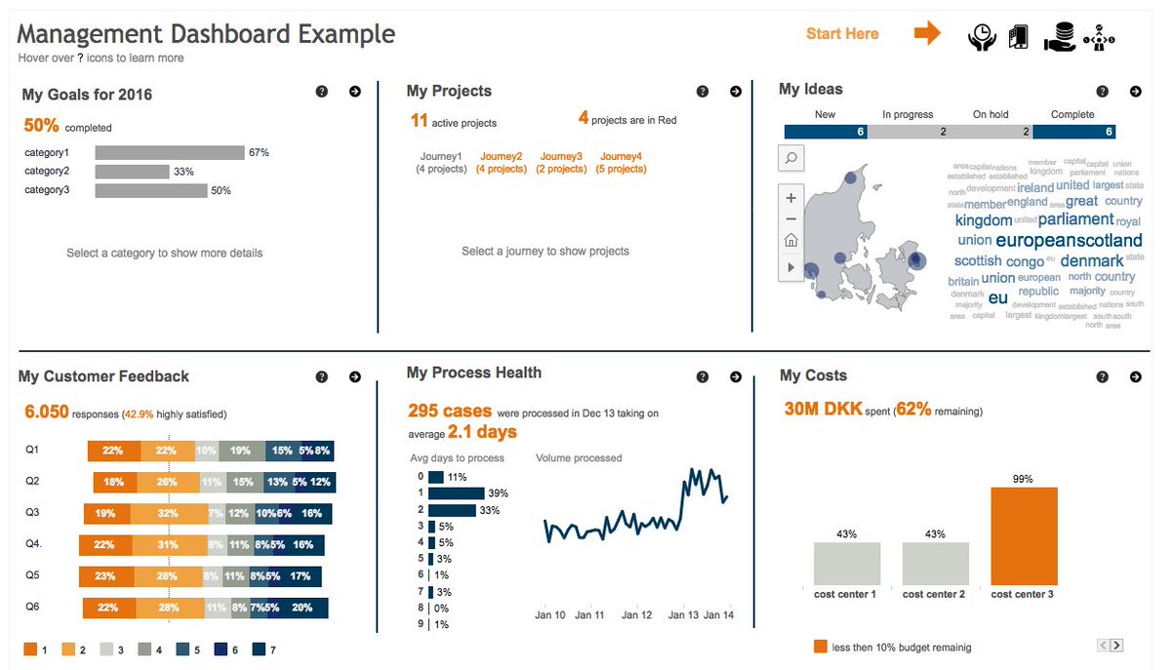This screenshot has height=670, width=1171.
Task: Select Journey2 (4 projects)
Action: 502,162
